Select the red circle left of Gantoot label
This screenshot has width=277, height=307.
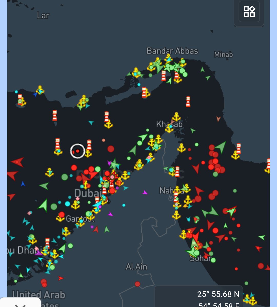62,215
